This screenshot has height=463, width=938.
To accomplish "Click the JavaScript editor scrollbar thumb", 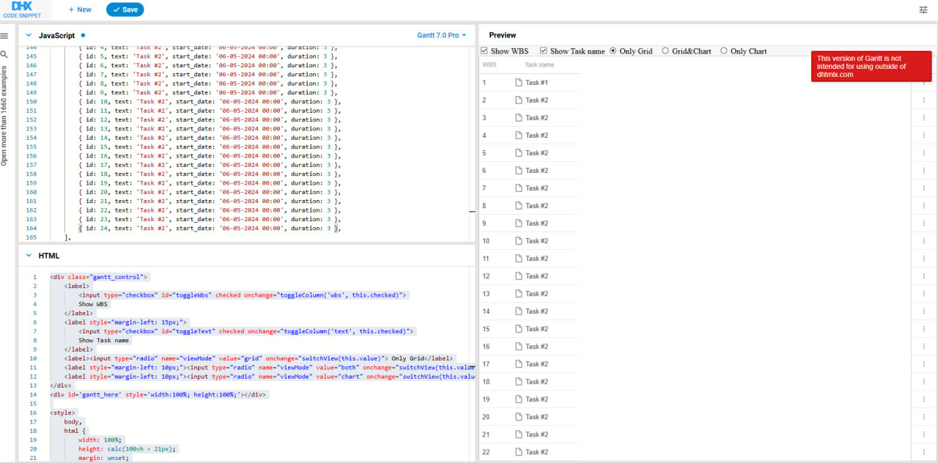I will click(x=472, y=210).
